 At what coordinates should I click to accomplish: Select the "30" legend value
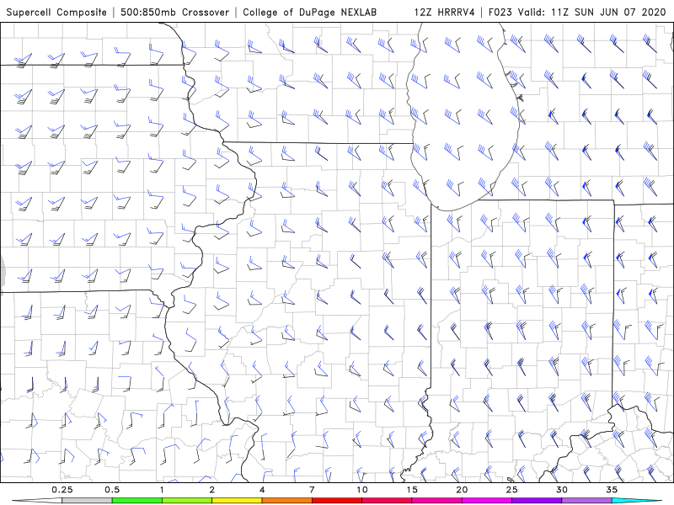point(562,490)
